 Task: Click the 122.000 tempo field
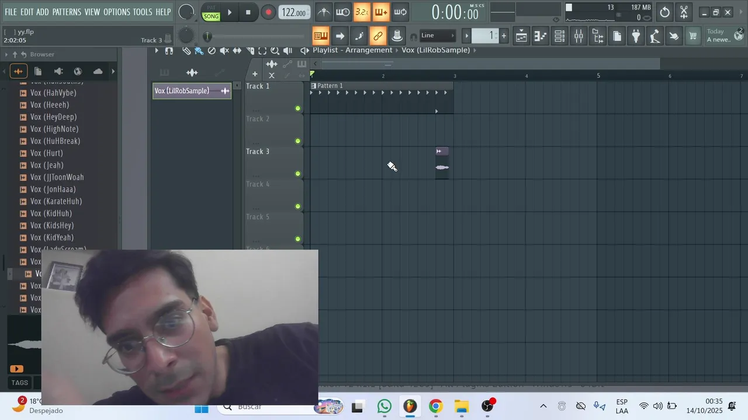tap(295, 13)
